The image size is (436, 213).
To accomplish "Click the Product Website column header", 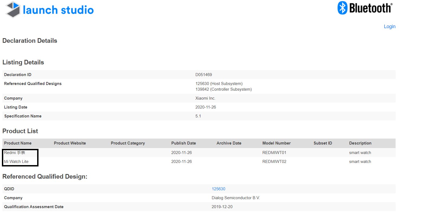I will [70, 143].
